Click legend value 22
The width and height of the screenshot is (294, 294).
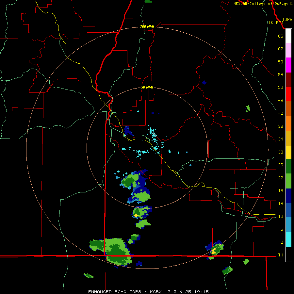pyautogui.click(x=281, y=178)
